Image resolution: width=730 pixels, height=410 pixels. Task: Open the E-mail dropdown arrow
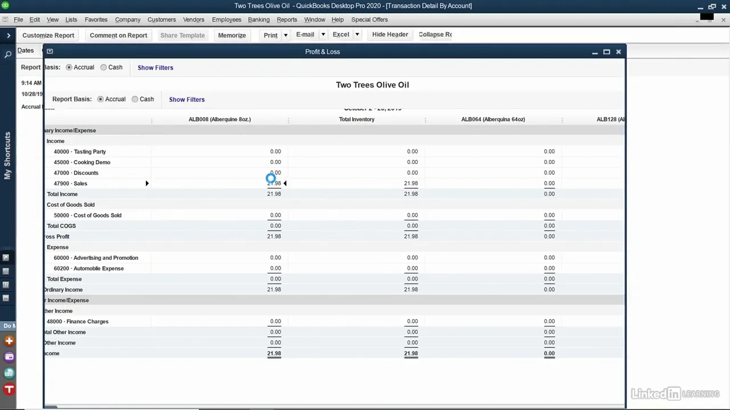(323, 35)
